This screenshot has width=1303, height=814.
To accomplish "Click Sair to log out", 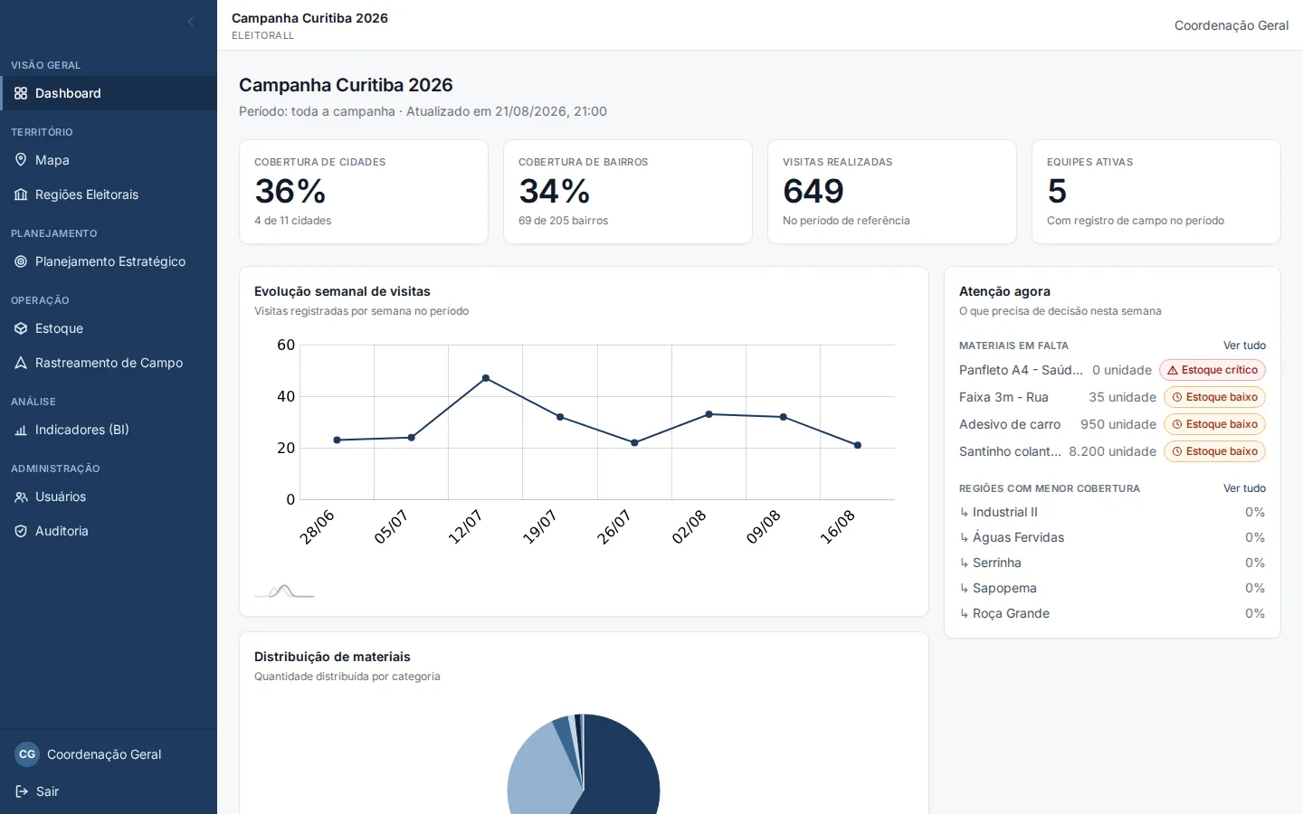I will pos(109,791).
